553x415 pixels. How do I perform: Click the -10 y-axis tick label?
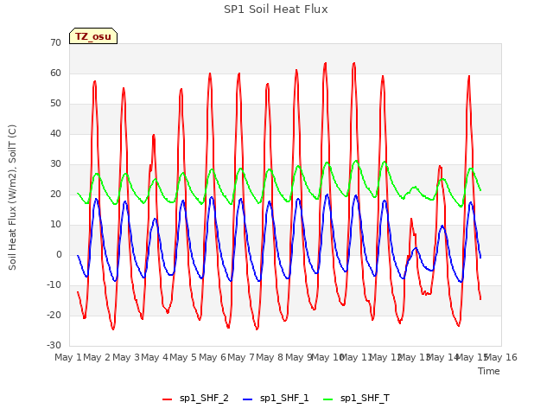(x=54, y=284)
